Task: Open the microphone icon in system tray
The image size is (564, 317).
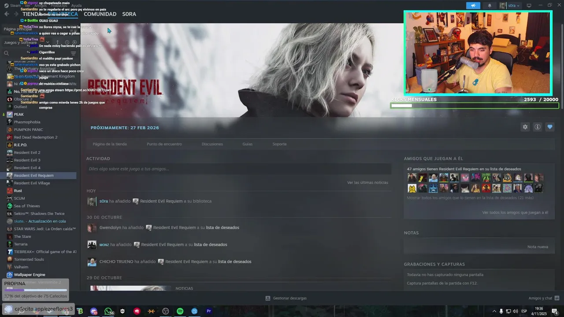Action: 501,311
